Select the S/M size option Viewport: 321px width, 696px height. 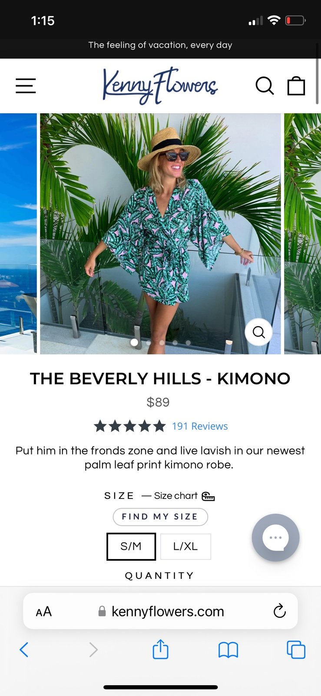click(x=131, y=546)
